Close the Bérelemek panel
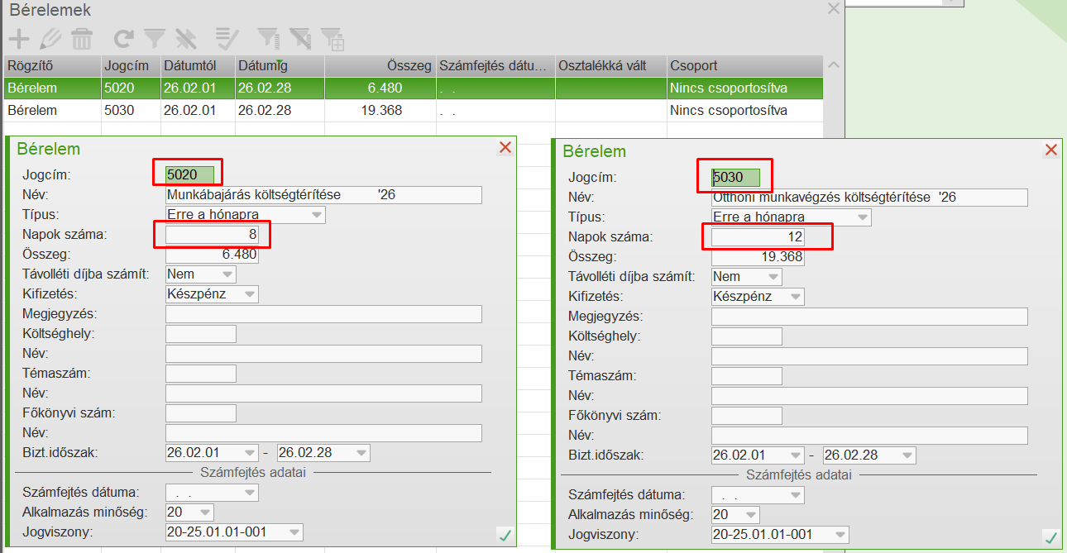The height and width of the screenshot is (553, 1067). pos(833,9)
